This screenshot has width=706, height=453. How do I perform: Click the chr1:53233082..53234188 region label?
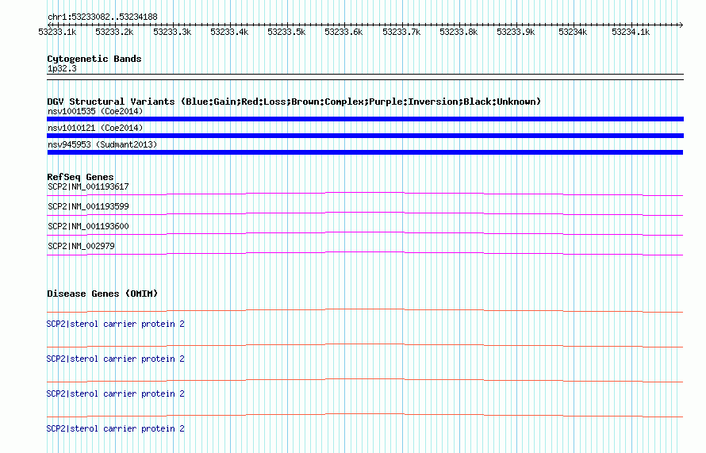tap(102, 17)
